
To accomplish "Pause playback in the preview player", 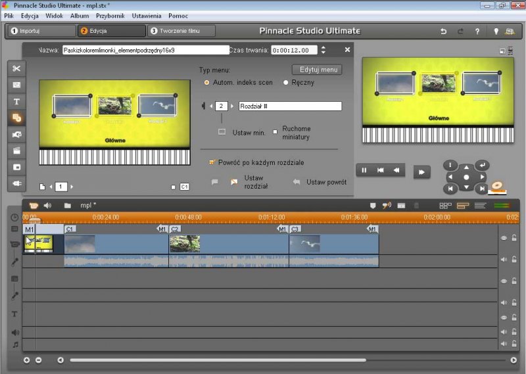I will tap(364, 170).
